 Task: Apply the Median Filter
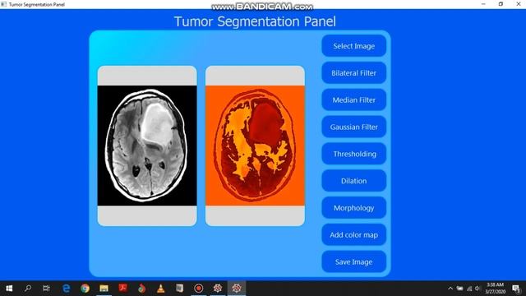(x=353, y=99)
